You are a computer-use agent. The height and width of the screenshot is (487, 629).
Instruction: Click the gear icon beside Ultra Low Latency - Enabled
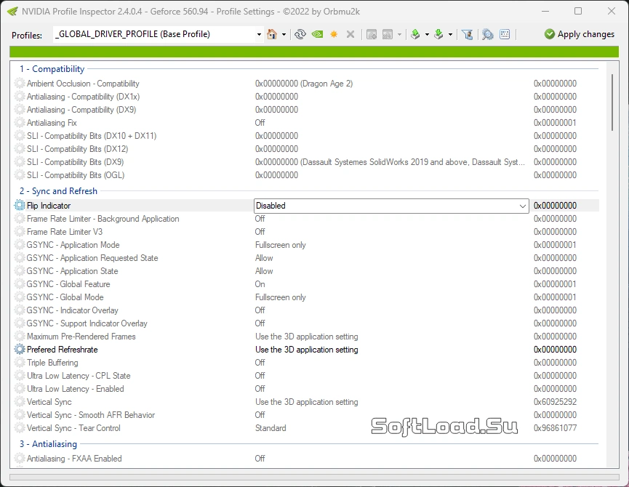point(20,389)
